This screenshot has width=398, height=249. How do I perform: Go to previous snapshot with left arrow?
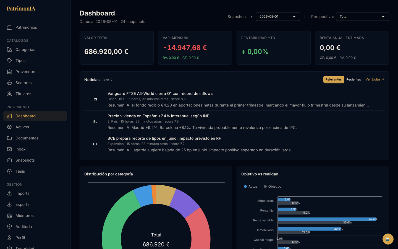click(x=252, y=17)
